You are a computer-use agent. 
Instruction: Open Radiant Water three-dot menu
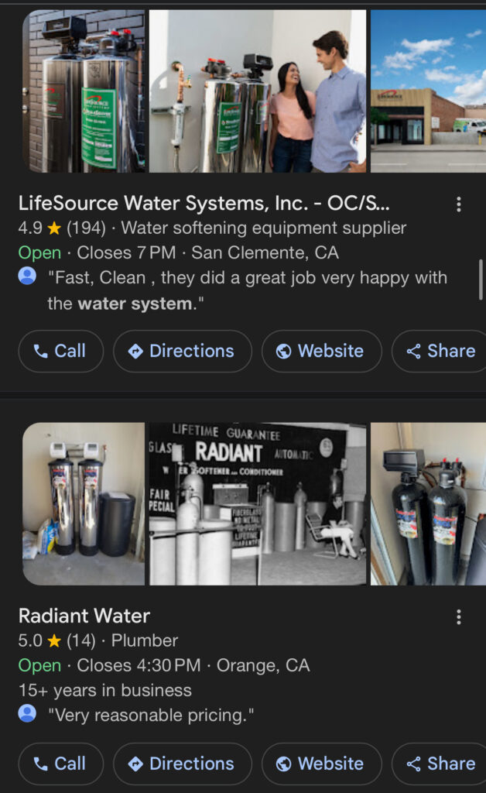tap(459, 617)
